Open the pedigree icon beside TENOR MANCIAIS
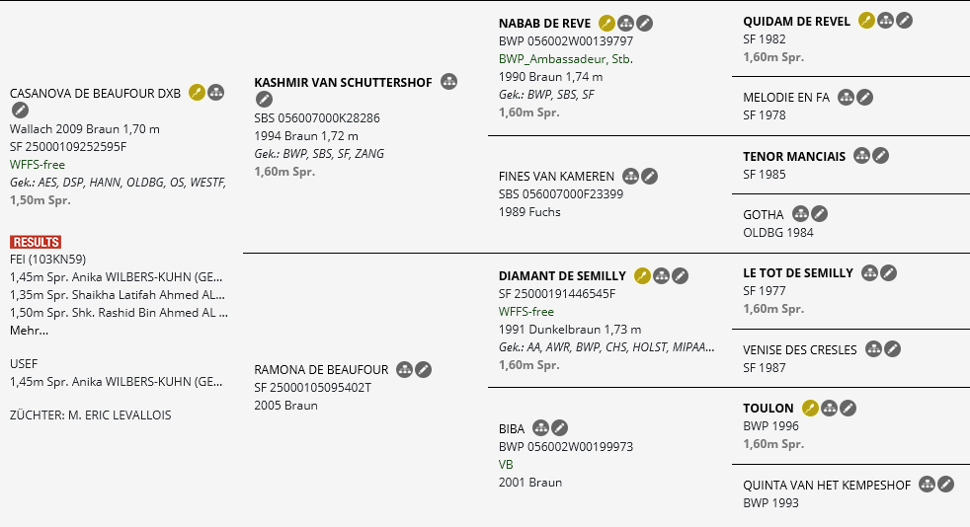The width and height of the screenshot is (970, 527). (861, 156)
